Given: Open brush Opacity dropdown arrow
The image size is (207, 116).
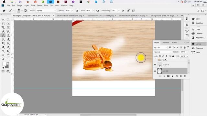Looking at the screenshot, I should click(x=72, y=11).
